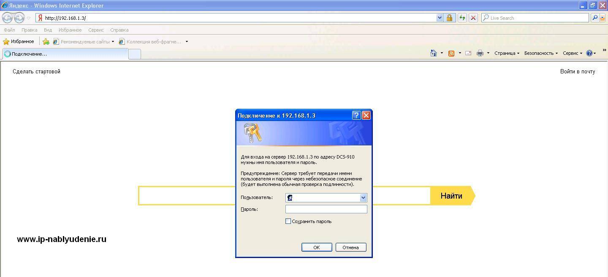Minimize the Internet Explorer window
The image size is (608, 277).
583,5
